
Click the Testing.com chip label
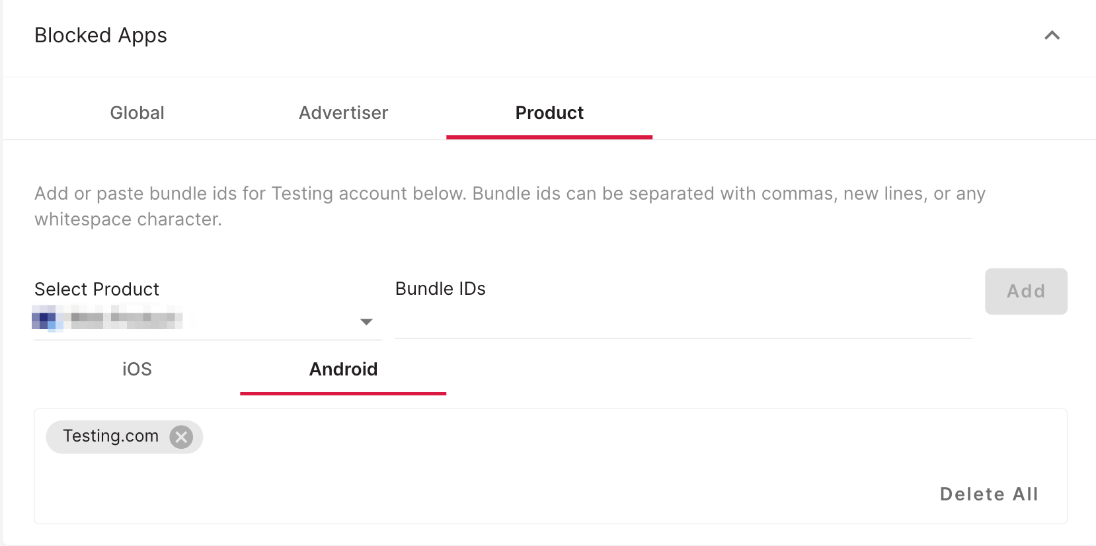point(111,436)
